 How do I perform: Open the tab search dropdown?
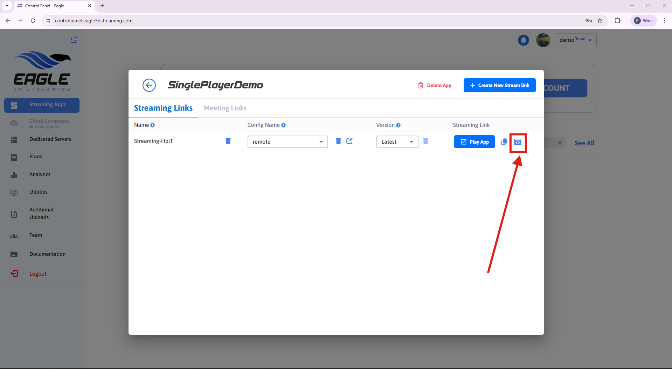click(7, 6)
